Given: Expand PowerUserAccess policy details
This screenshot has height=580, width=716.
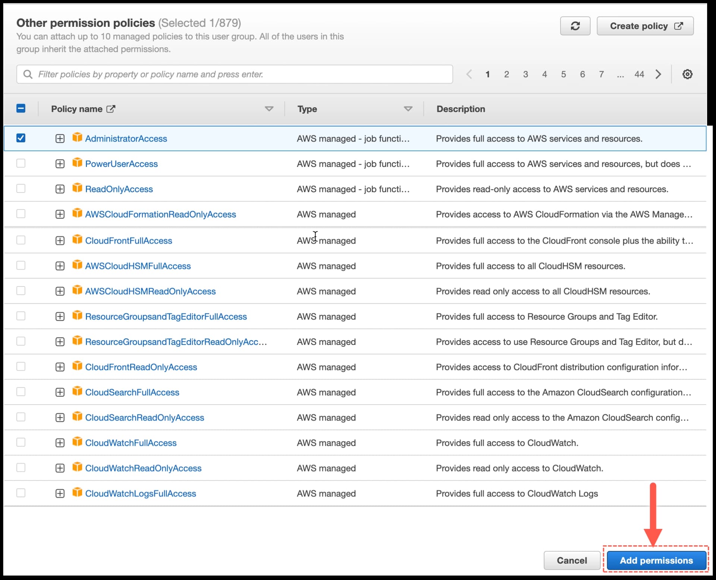Looking at the screenshot, I should [x=60, y=164].
